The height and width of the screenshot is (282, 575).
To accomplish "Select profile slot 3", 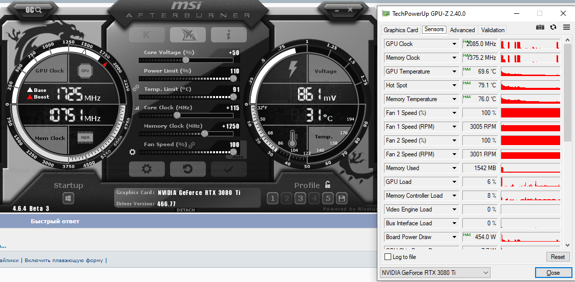I will (x=301, y=199).
